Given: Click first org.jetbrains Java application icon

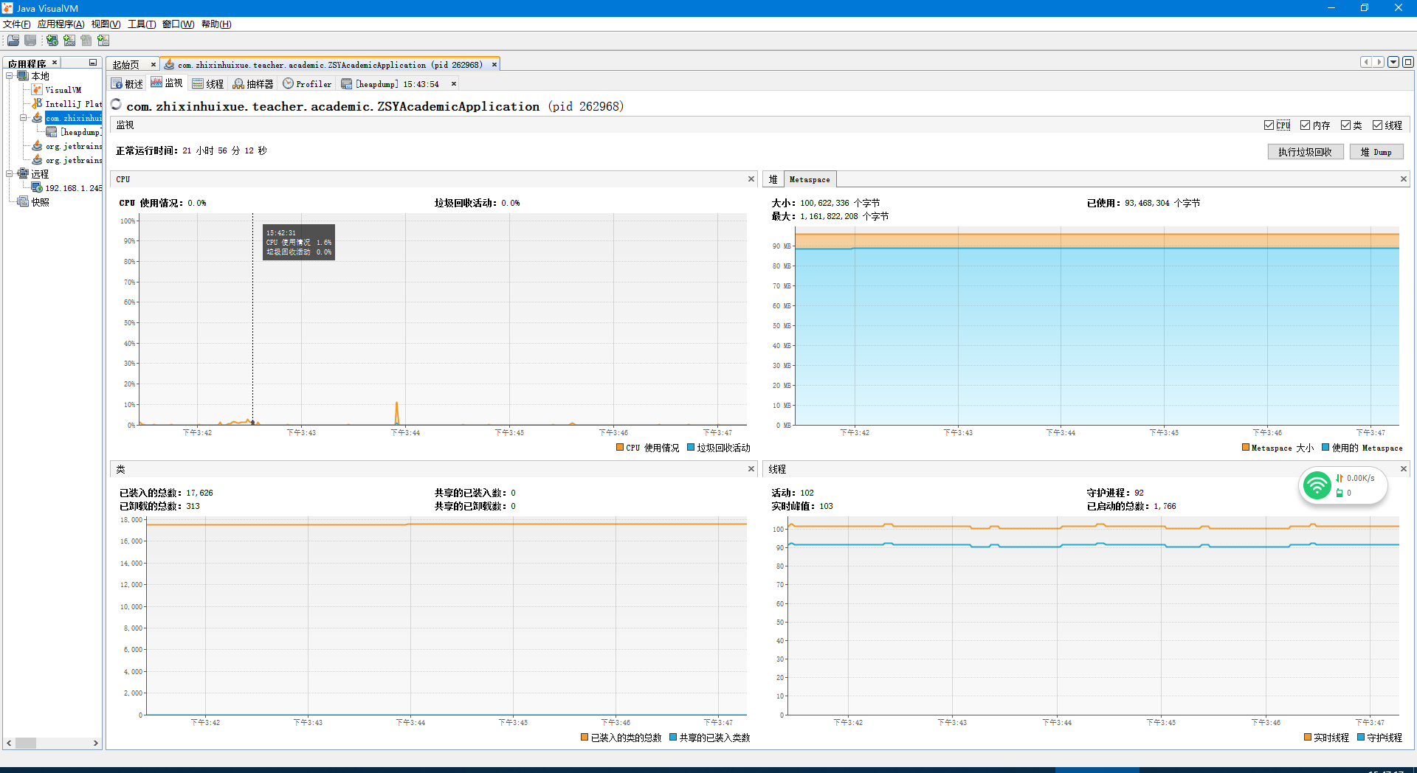Looking at the screenshot, I should click(x=37, y=146).
